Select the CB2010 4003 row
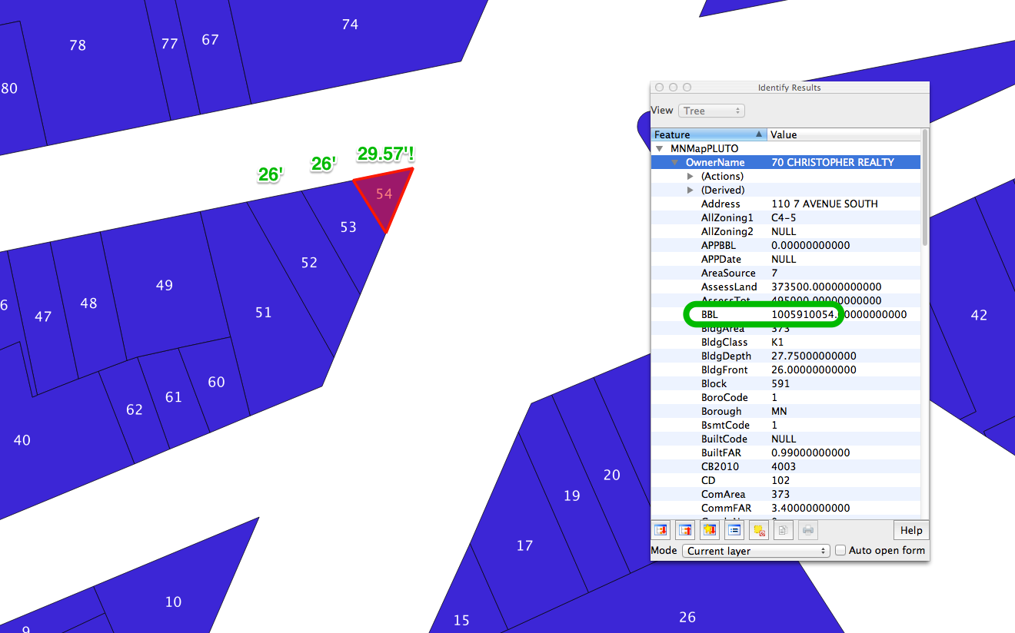Image resolution: width=1015 pixels, height=633 pixels. click(785, 466)
